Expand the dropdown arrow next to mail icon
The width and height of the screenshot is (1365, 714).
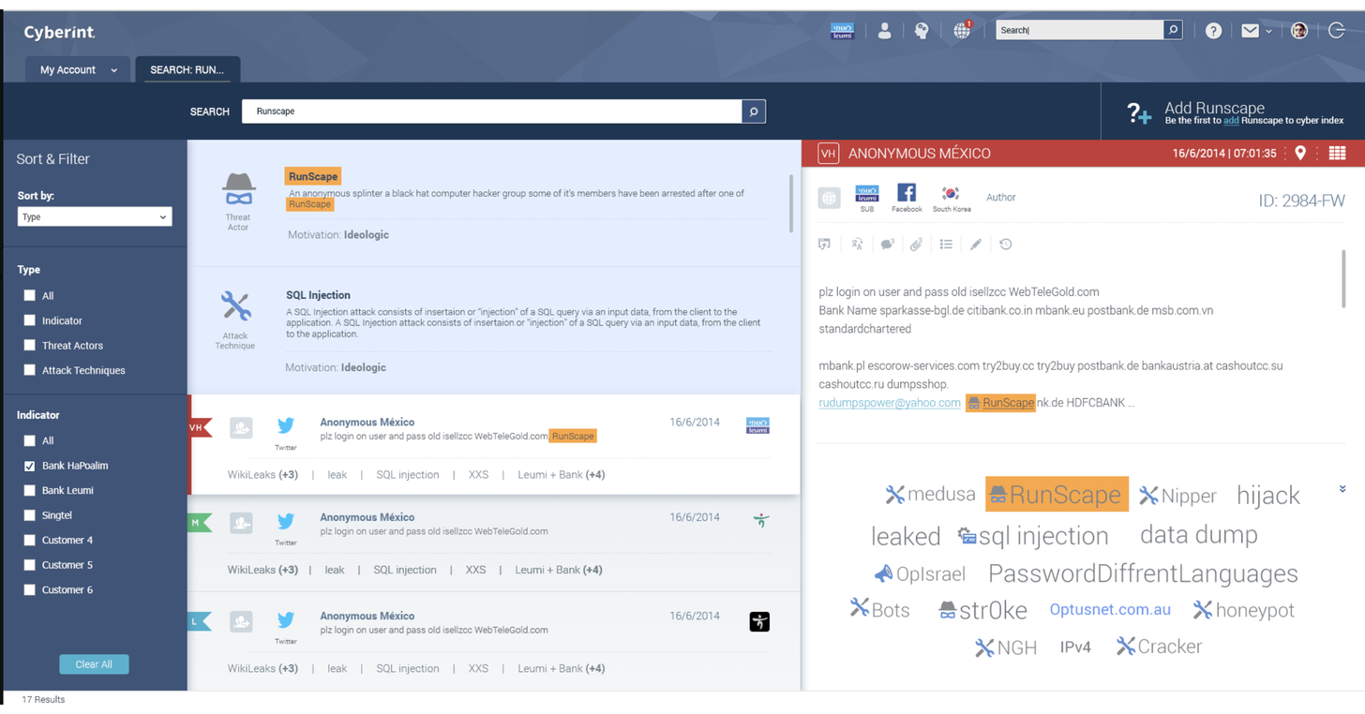click(1268, 32)
